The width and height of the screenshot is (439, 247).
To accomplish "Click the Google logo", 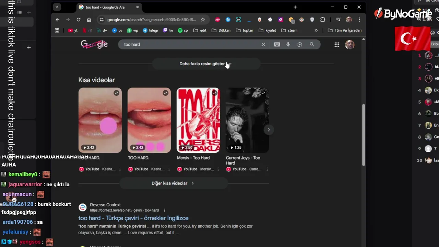I will pyautogui.click(x=94, y=44).
